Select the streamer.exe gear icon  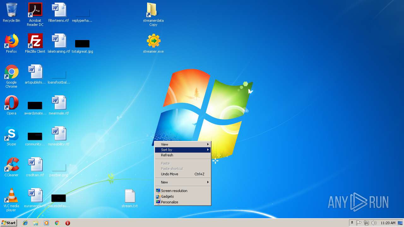[x=153, y=44]
